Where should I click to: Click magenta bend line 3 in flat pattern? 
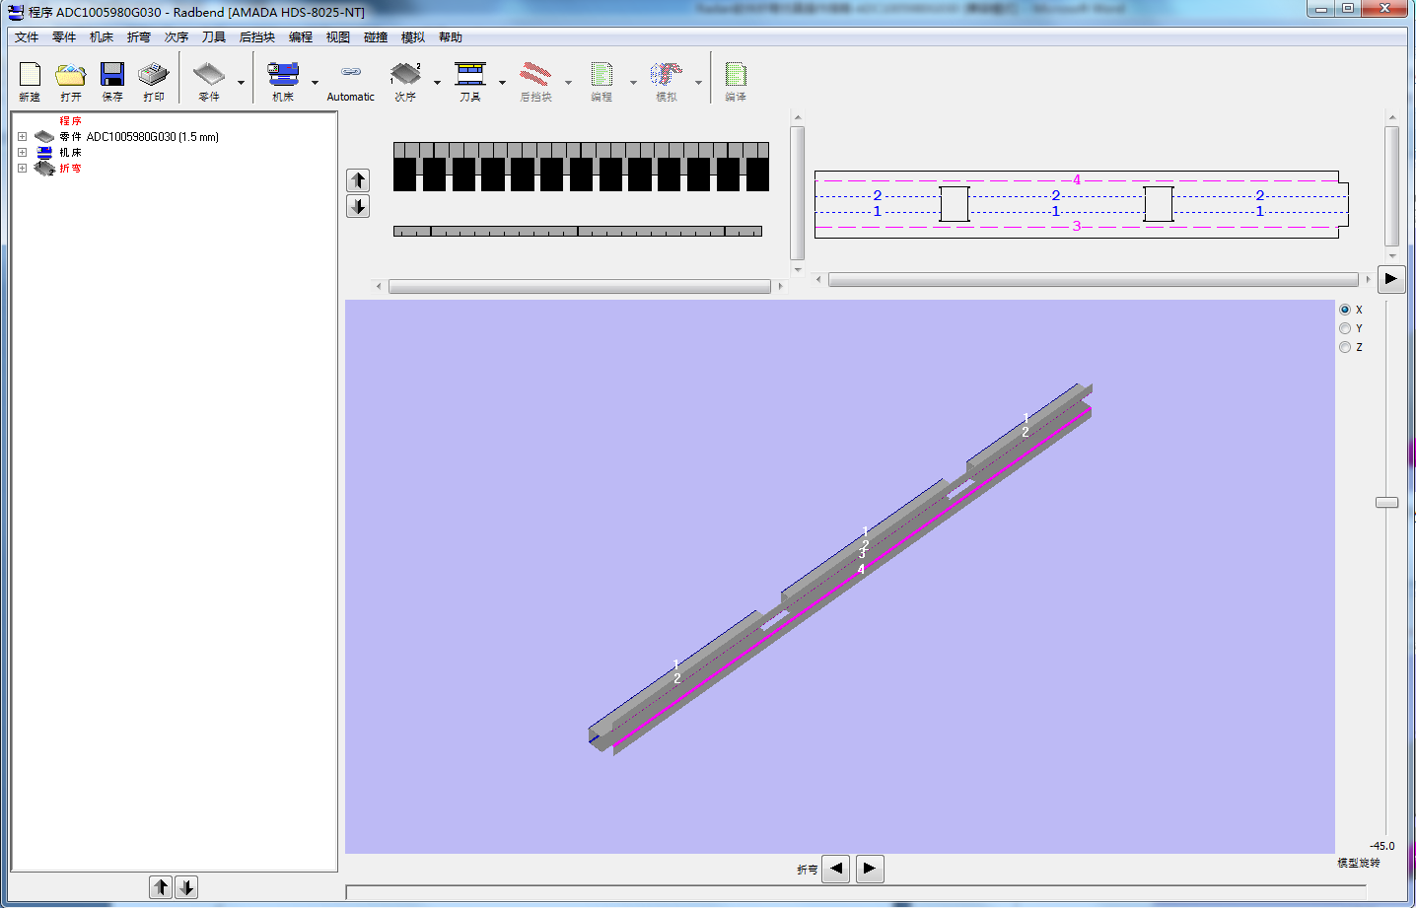tap(1077, 227)
